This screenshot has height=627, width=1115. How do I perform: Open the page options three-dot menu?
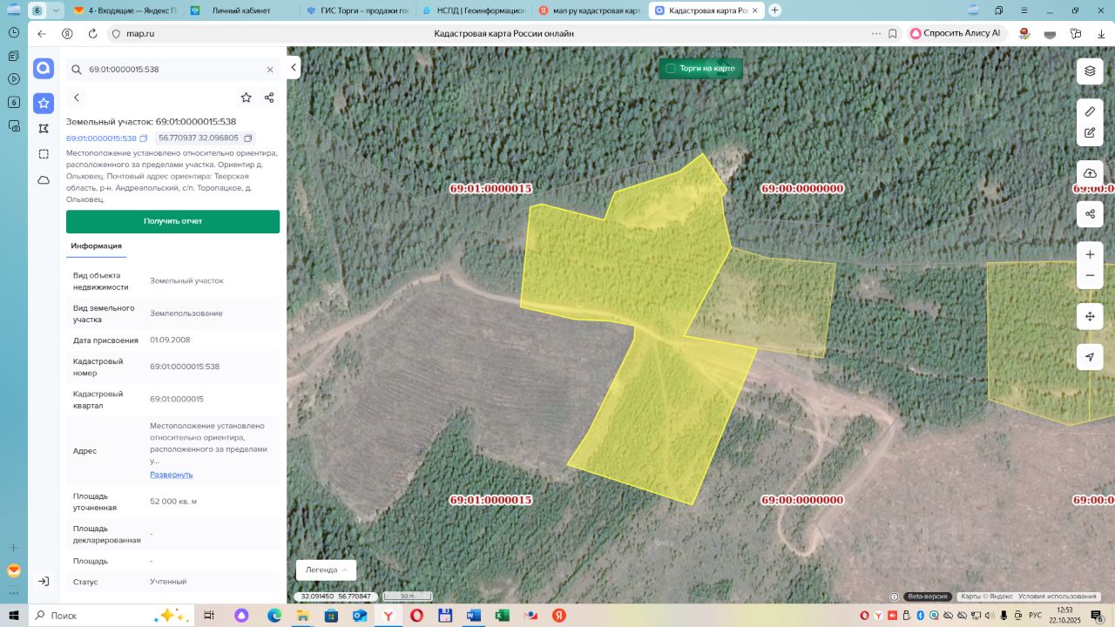pyautogui.click(x=875, y=33)
